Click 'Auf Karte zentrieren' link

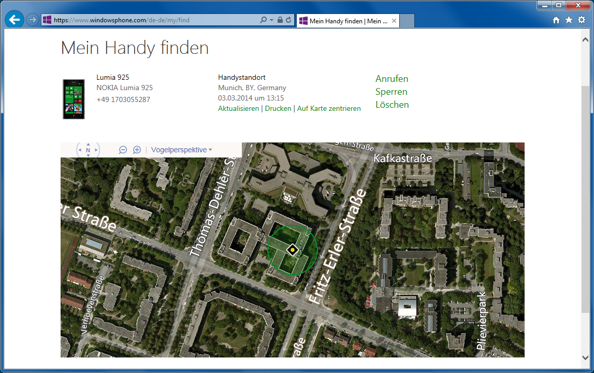[329, 108]
